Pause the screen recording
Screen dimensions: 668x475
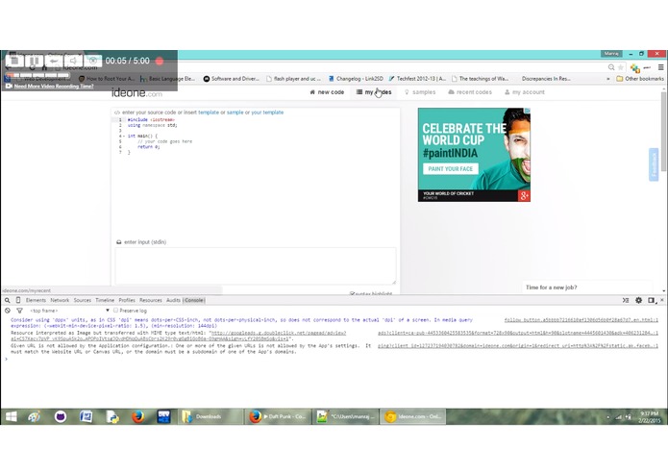coord(34,61)
